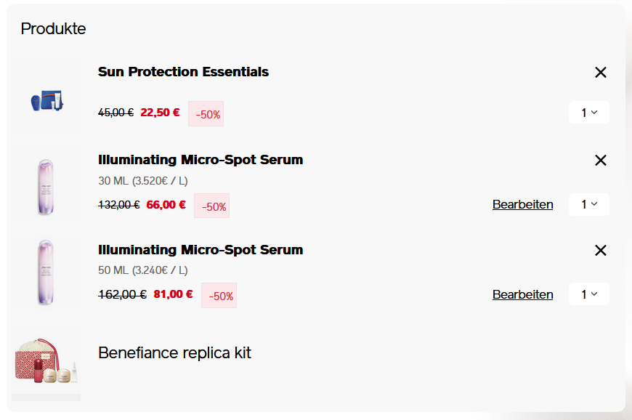
Task: Open the 81,00 € Illuminating Micro-Spot Serum title
Action: pyautogui.click(x=200, y=250)
